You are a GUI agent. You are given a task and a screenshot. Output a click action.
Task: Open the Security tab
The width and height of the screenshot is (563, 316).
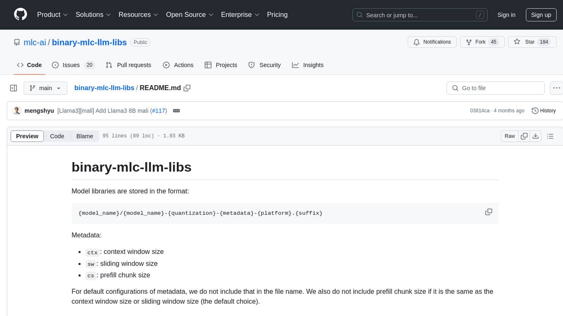pos(265,65)
